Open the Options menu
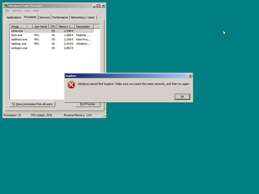 [16, 11]
